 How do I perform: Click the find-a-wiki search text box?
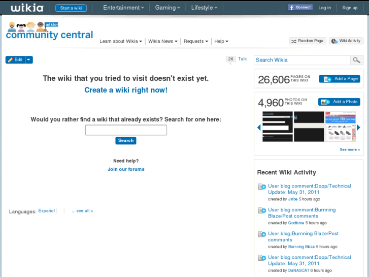[x=126, y=130]
